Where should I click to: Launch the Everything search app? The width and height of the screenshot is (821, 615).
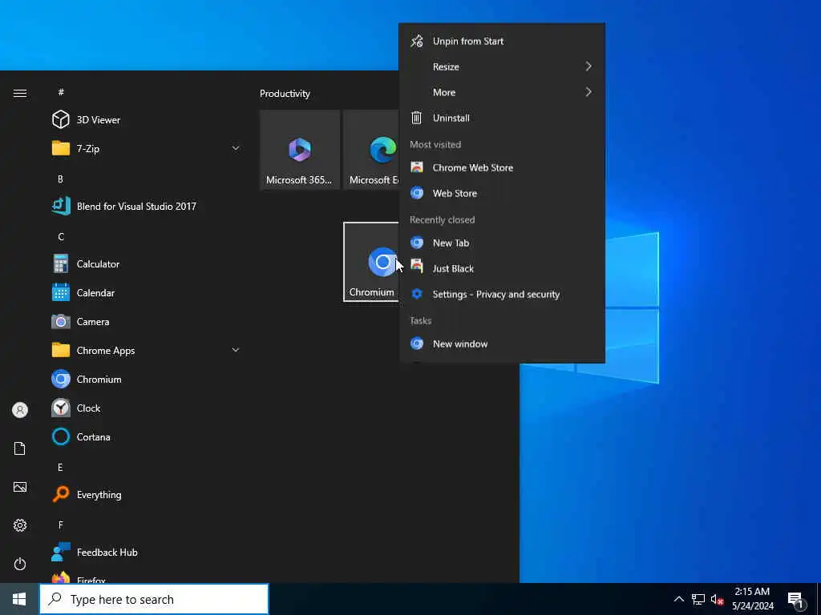tap(147, 494)
